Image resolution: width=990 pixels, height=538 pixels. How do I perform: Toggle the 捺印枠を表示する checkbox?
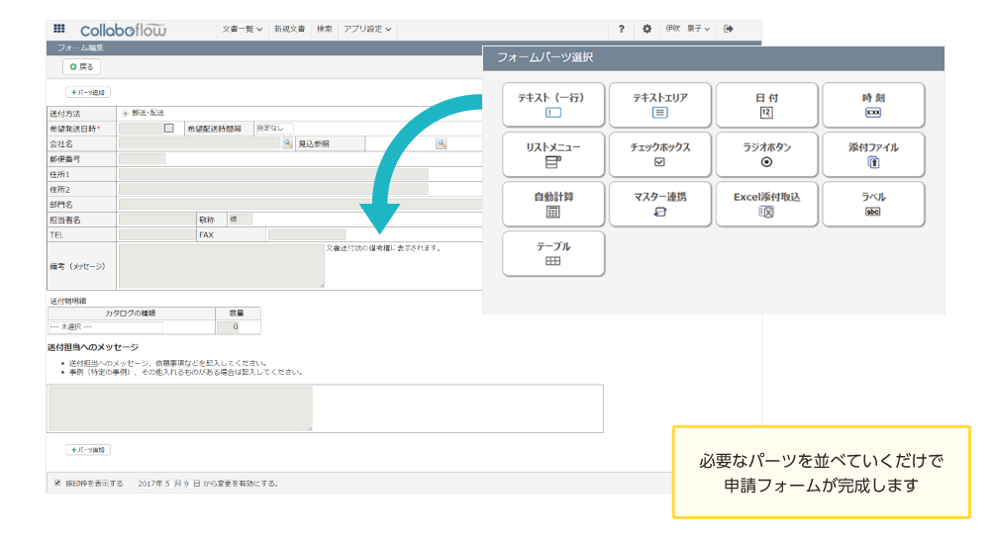pos(57,483)
